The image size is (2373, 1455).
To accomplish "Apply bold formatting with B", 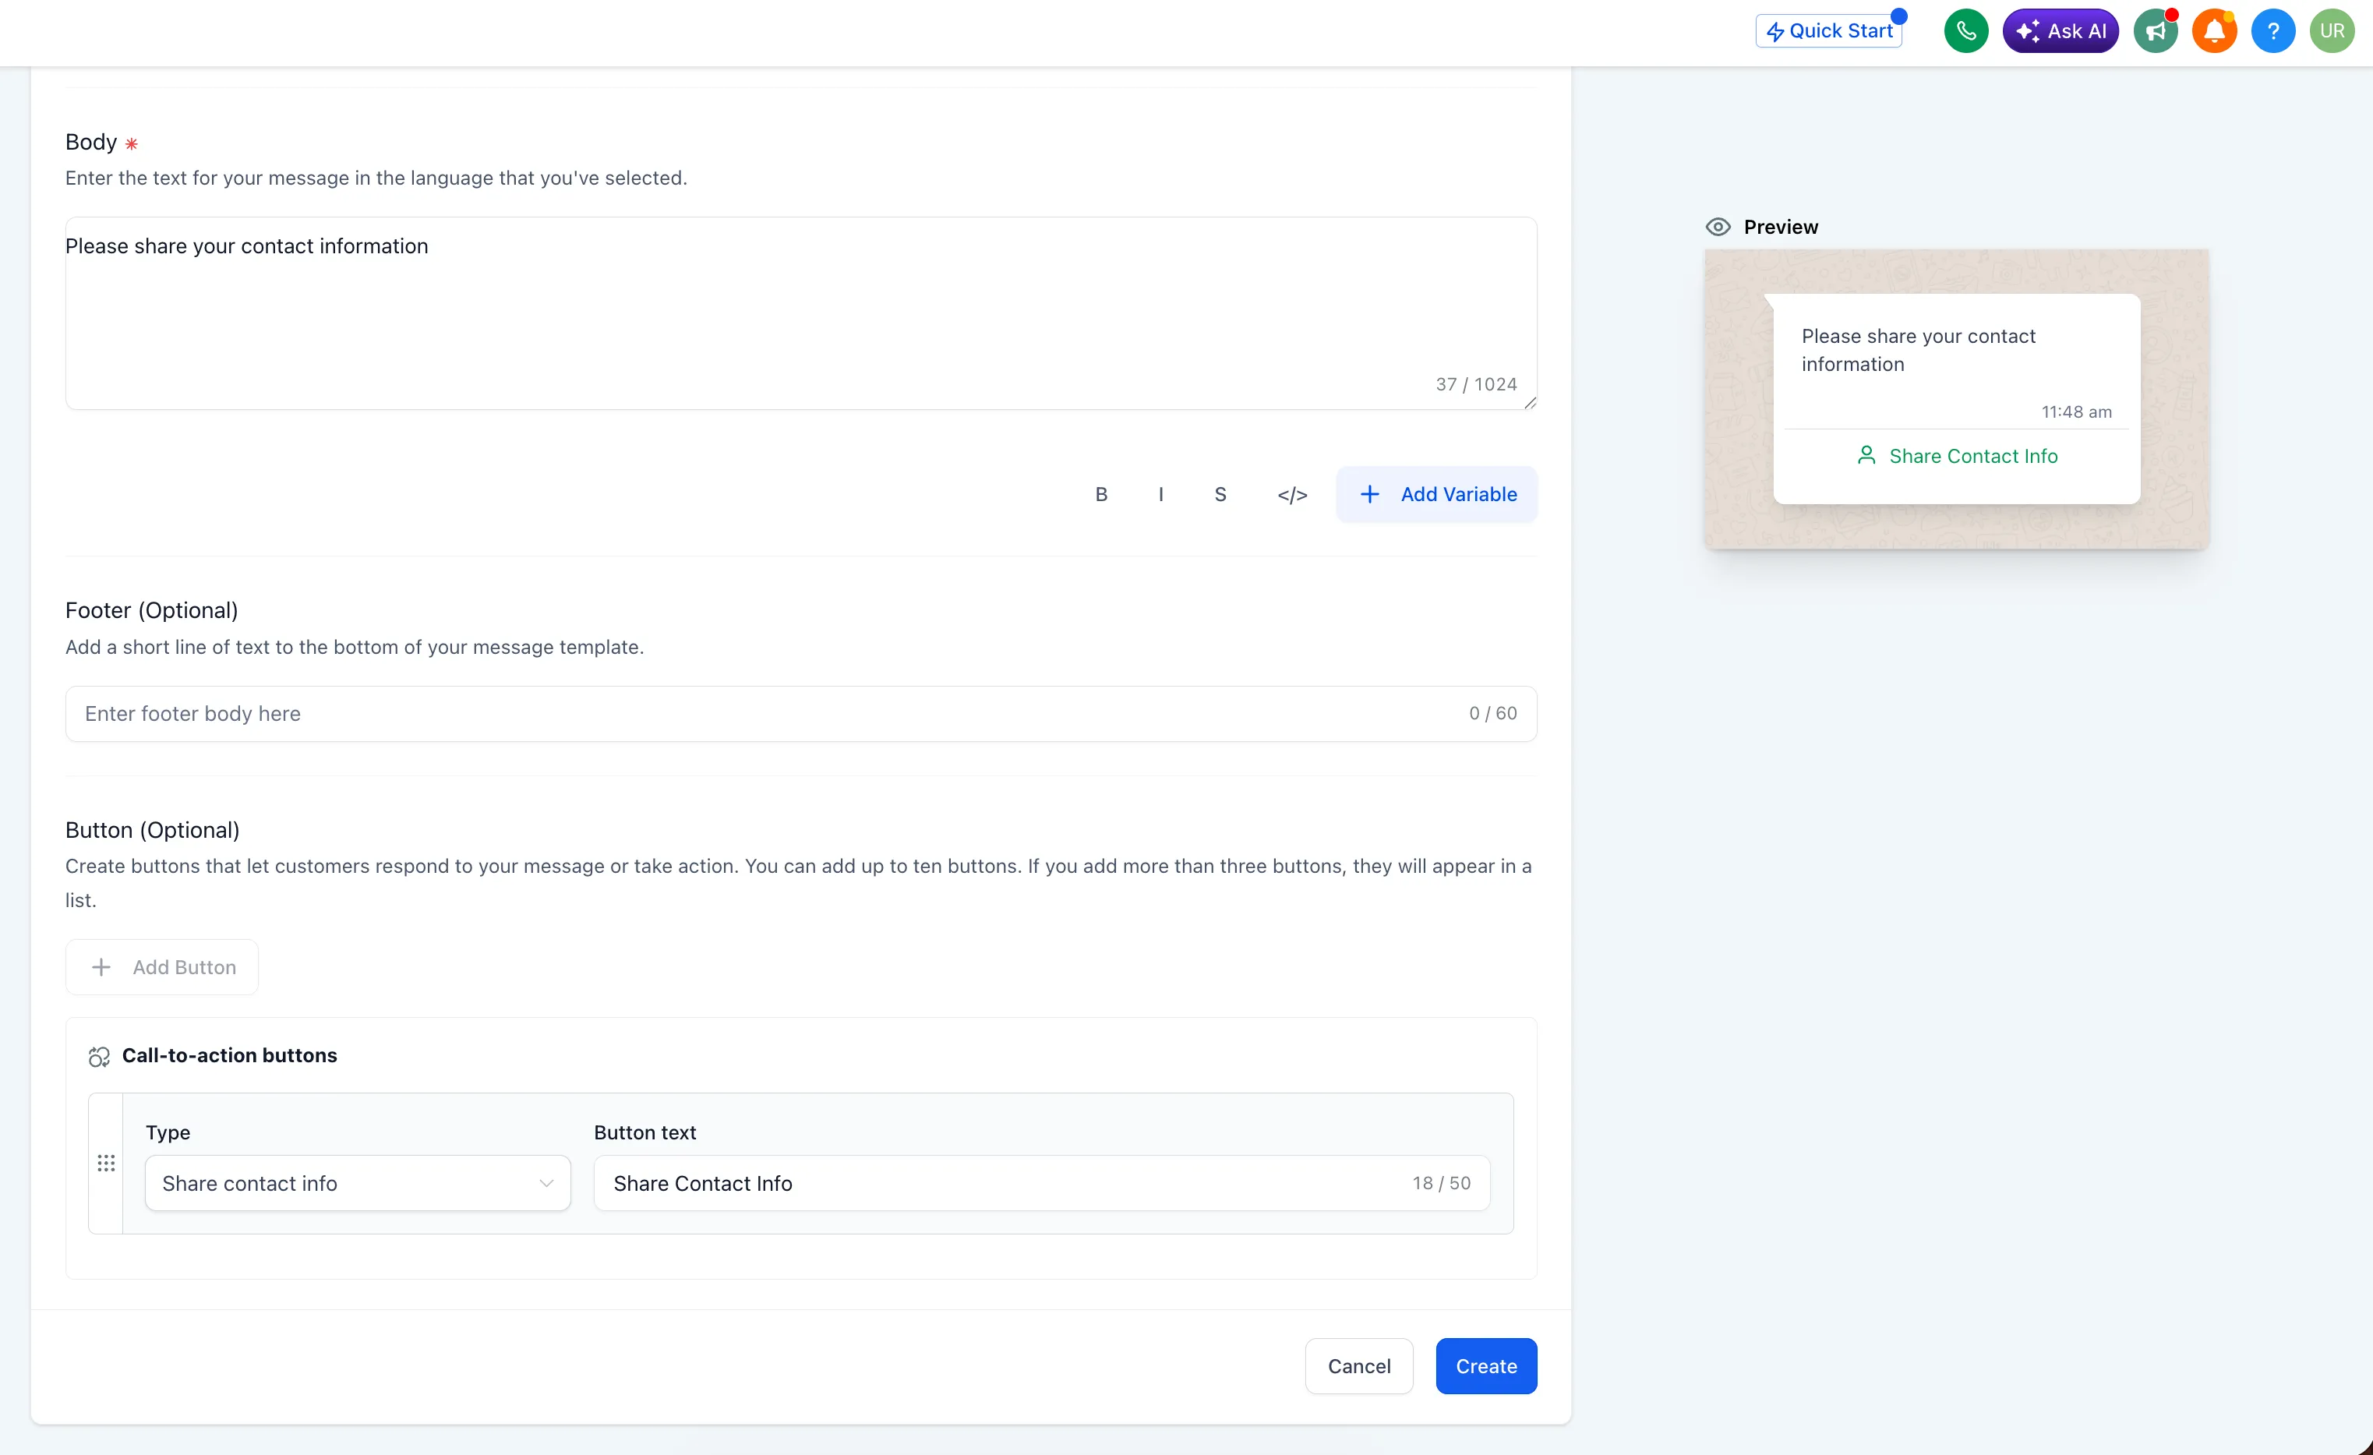I will click(x=1101, y=495).
